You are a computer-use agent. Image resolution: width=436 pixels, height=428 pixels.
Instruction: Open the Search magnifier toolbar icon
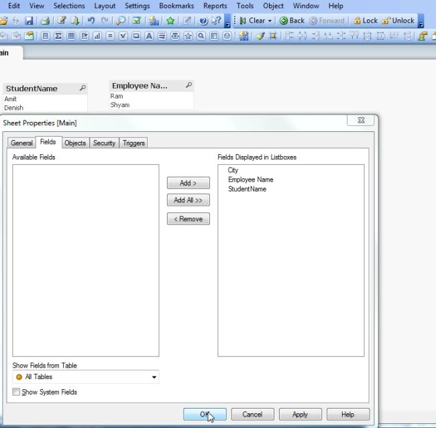click(x=121, y=21)
